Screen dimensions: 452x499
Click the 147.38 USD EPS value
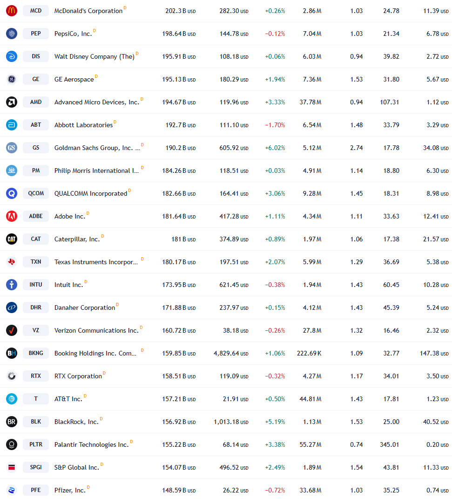434,354
